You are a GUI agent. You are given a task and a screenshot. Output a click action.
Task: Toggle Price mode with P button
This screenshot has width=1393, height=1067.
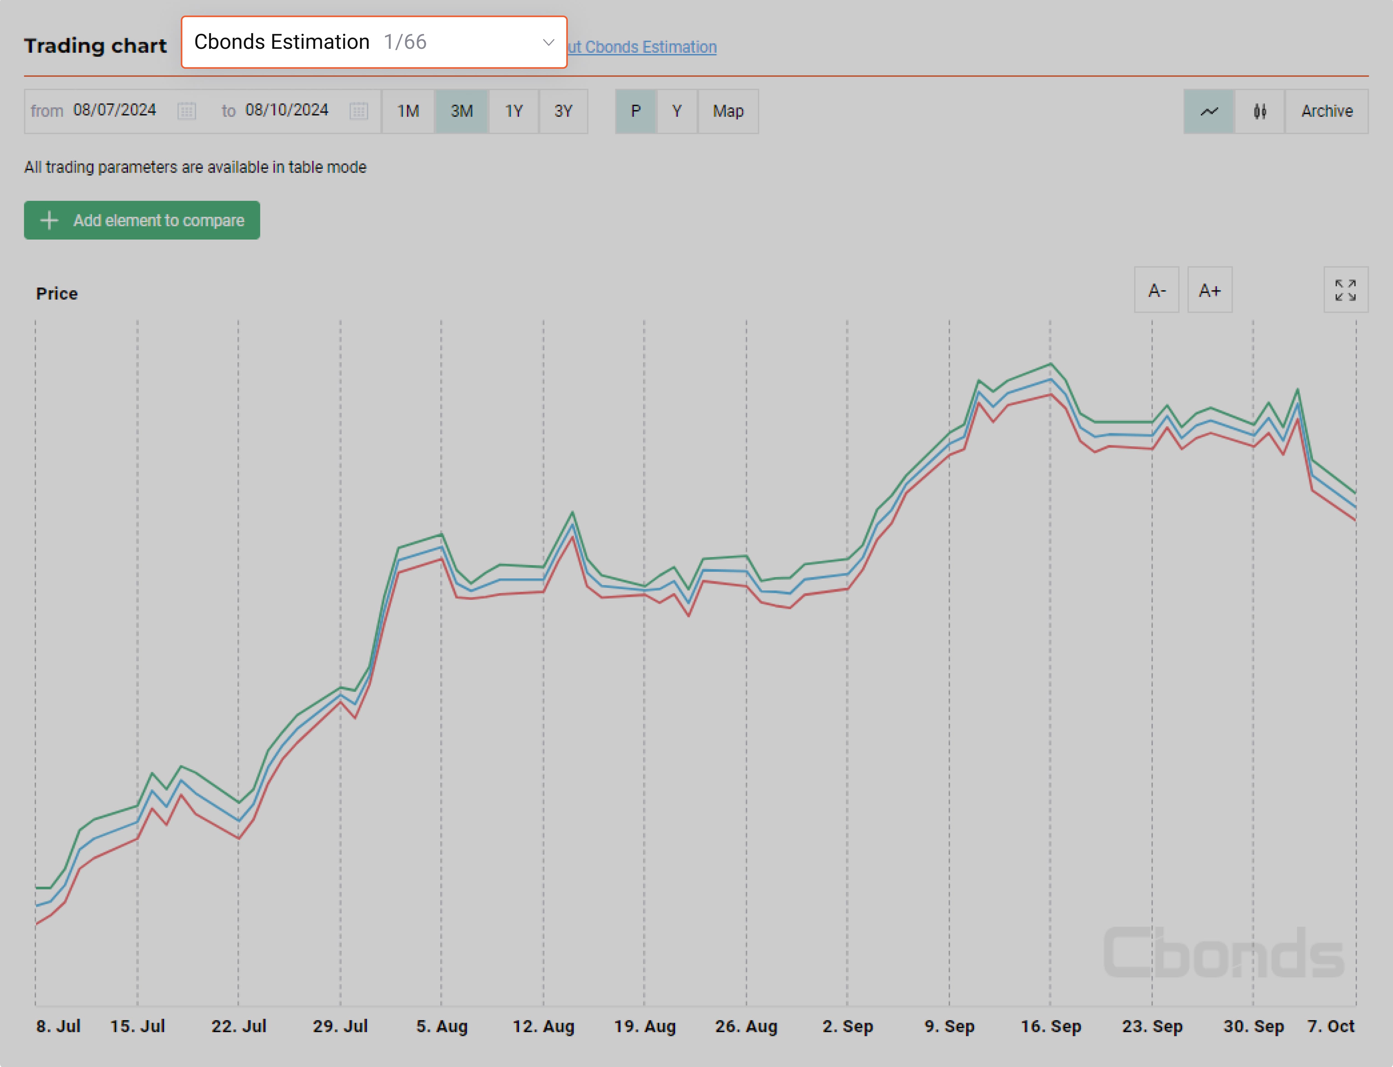636,111
